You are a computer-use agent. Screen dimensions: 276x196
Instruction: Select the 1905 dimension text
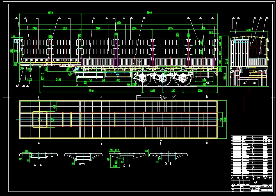point(203,28)
